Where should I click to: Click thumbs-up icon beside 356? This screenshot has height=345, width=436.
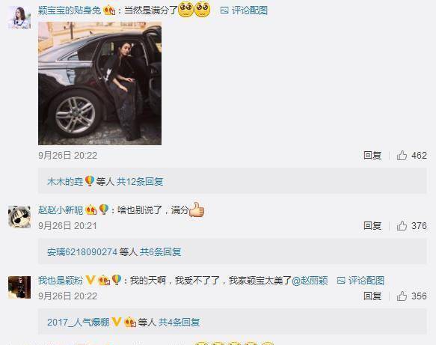tap(402, 296)
